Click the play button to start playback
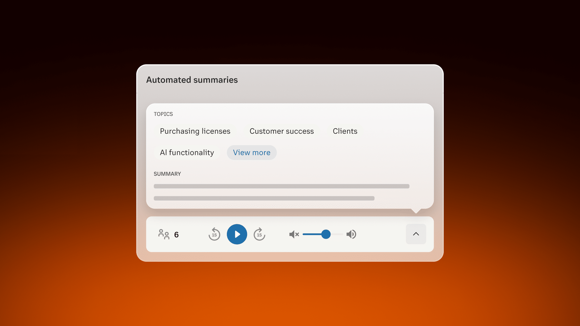 click(237, 234)
